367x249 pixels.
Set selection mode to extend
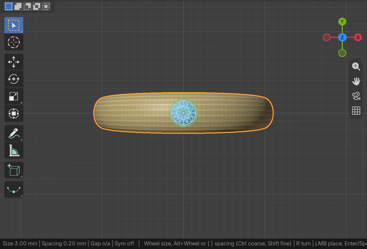click(x=18, y=6)
